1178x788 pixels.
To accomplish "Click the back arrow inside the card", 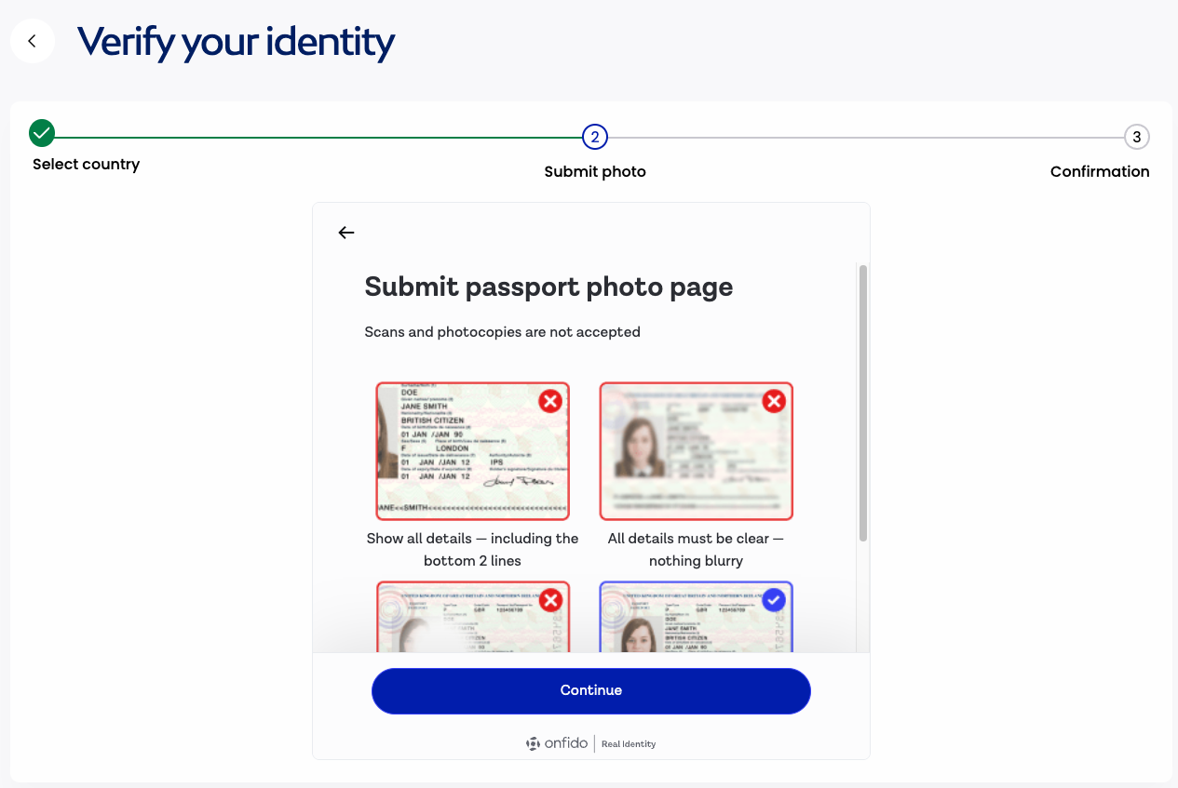I will point(345,232).
